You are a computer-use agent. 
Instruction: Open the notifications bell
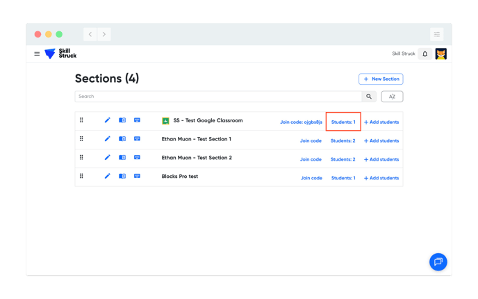coord(425,54)
